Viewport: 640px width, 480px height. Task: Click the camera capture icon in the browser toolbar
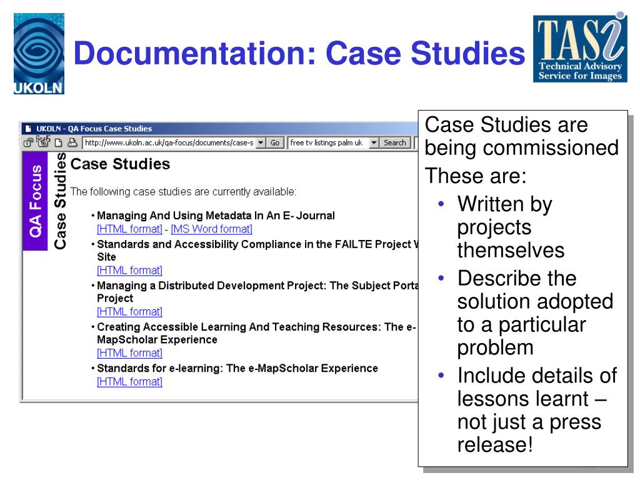point(43,142)
